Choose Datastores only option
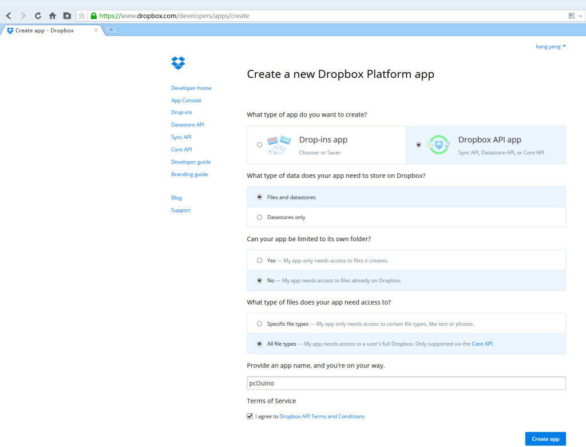 pos(259,217)
